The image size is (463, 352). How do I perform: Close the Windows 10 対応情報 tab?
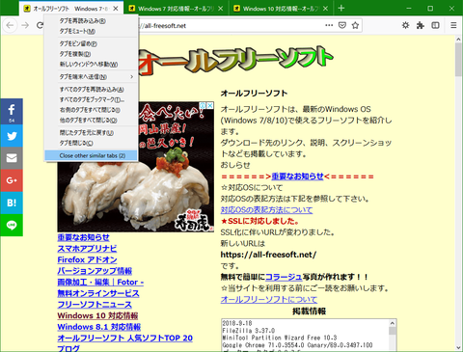point(325,9)
